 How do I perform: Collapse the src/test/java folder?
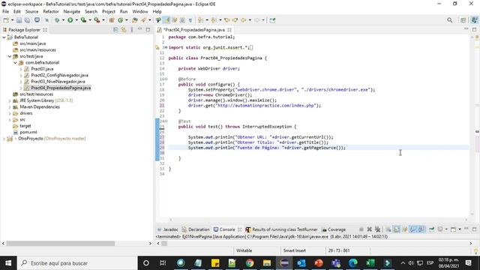point(10,56)
